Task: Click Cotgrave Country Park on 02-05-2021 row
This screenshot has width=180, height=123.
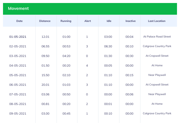Action: click(x=157, y=46)
